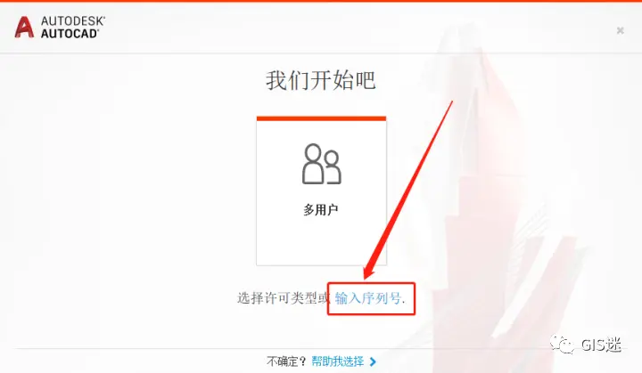
Task: Close the AutoCAD licensing dialog
Action: (621, 30)
